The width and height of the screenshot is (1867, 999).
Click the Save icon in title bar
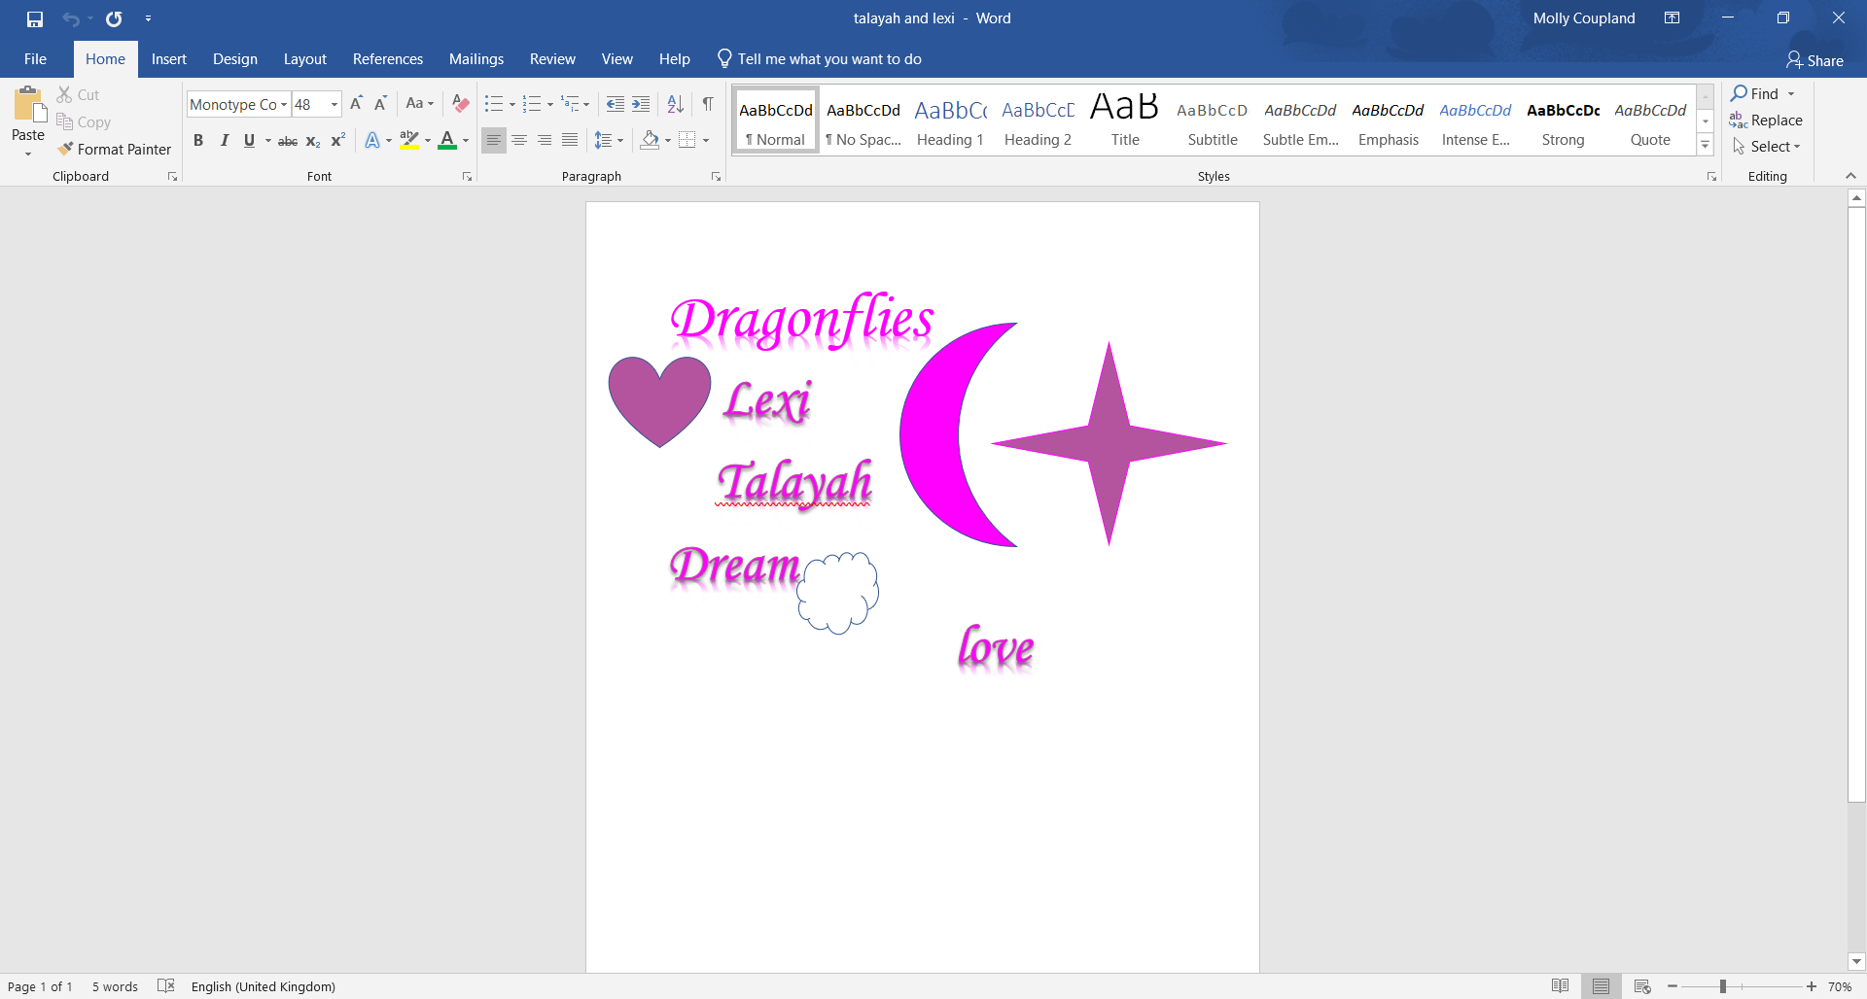click(35, 18)
